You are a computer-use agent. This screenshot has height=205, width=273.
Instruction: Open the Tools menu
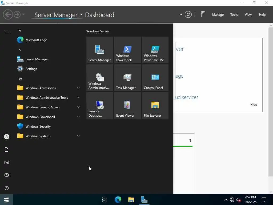pyautogui.click(x=234, y=15)
